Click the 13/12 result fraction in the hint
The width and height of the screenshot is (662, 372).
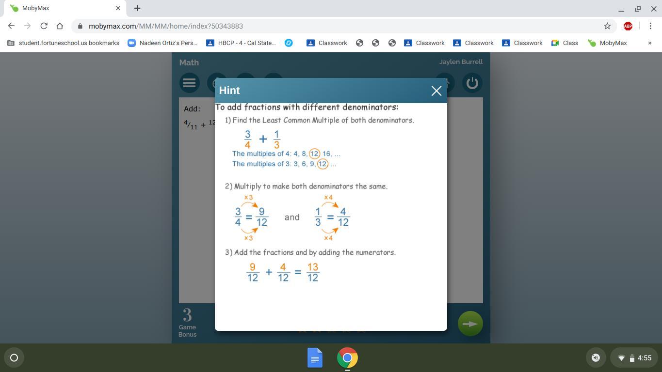(313, 272)
